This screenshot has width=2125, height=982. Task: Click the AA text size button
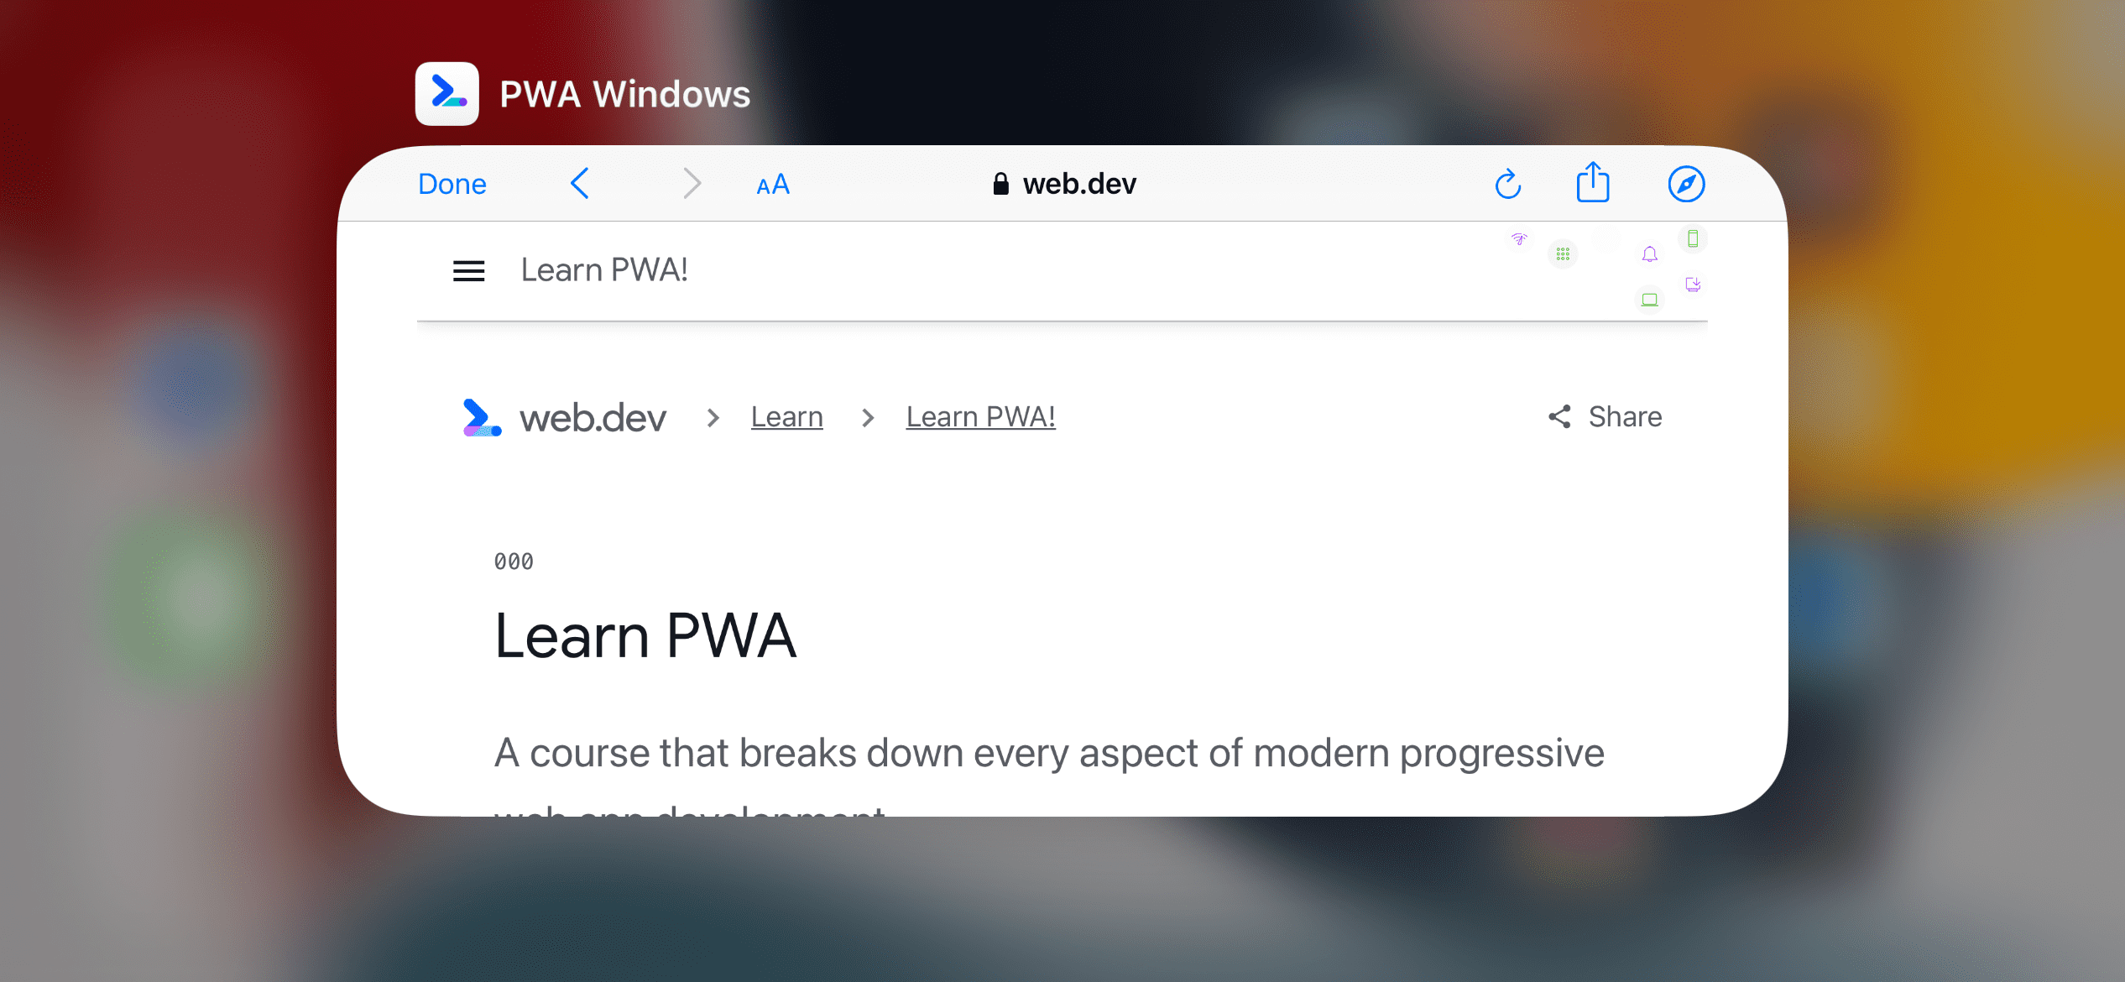coord(772,183)
